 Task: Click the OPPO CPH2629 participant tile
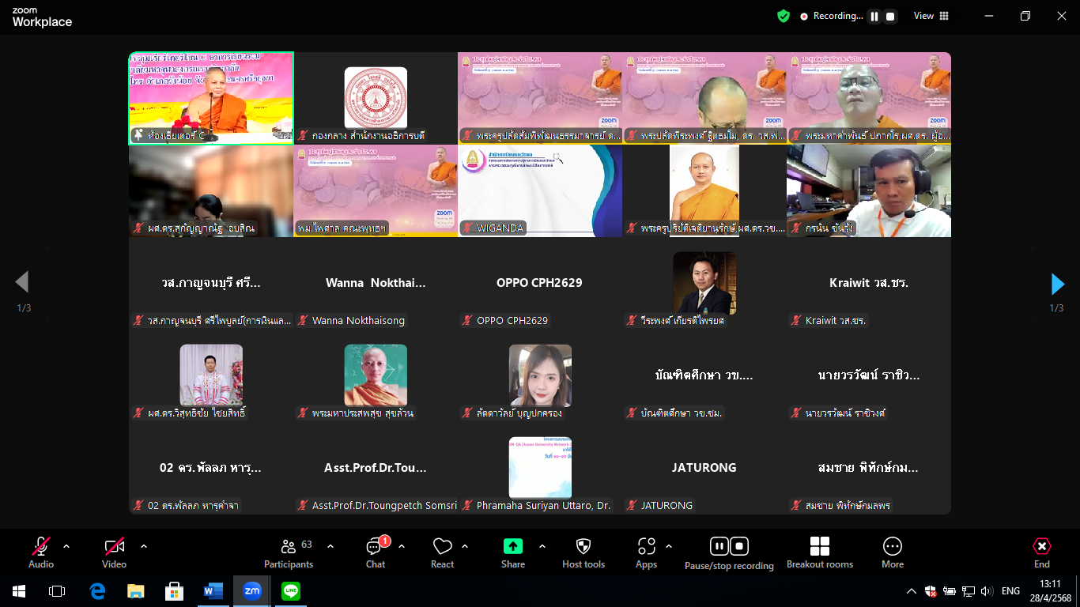(540, 283)
